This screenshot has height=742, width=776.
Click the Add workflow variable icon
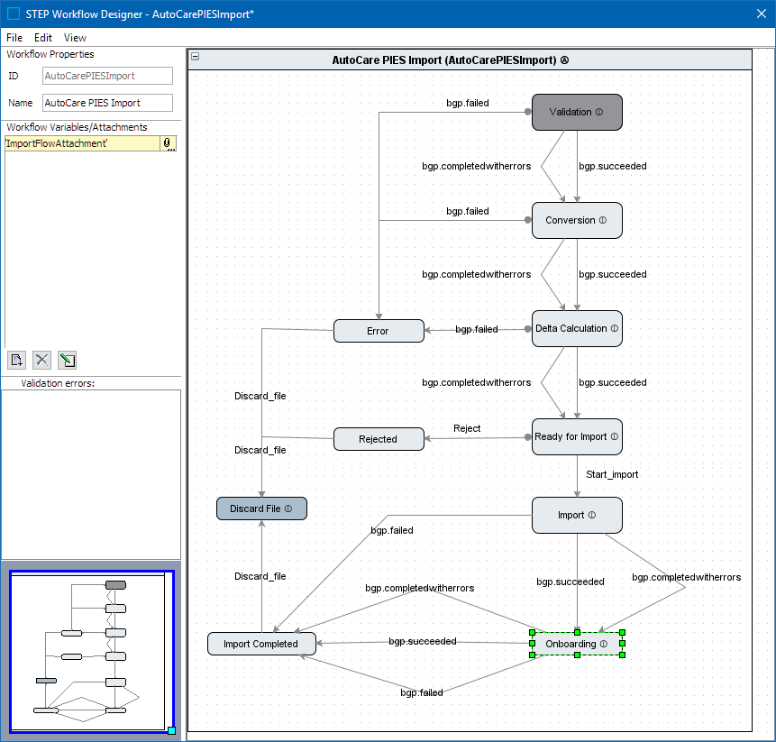tap(17, 360)
